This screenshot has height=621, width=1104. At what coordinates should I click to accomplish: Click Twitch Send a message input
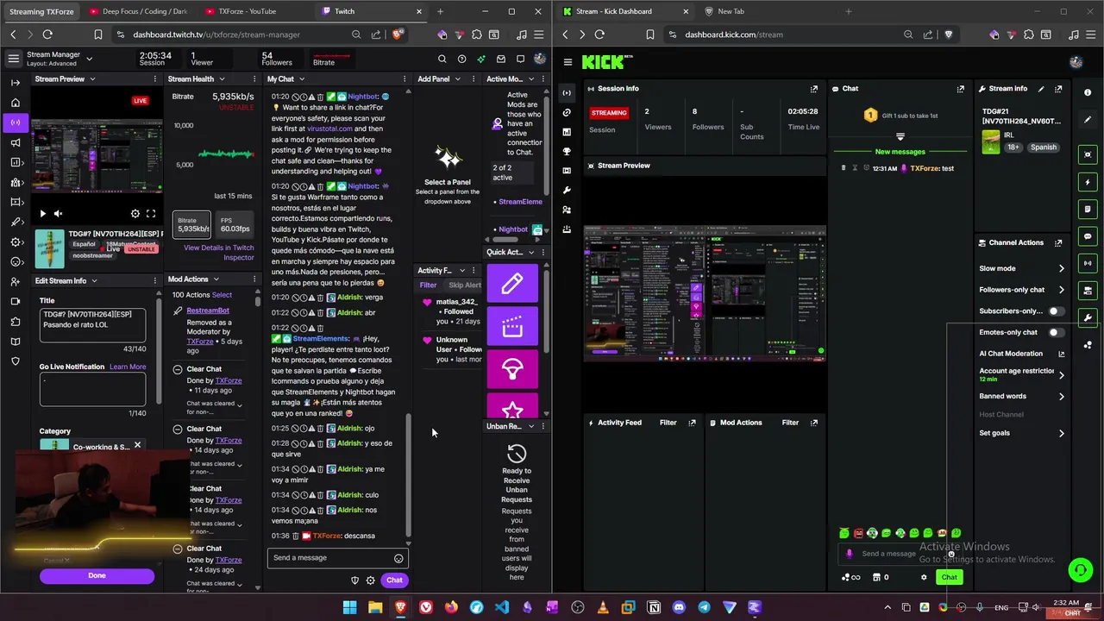click(336, 558)
